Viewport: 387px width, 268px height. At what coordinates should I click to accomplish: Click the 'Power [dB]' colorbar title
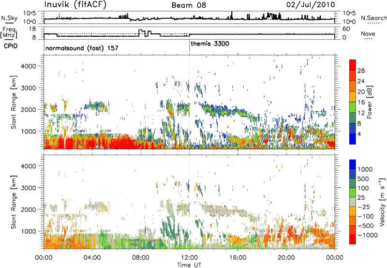pyautogui.click(x=369, y=102)
